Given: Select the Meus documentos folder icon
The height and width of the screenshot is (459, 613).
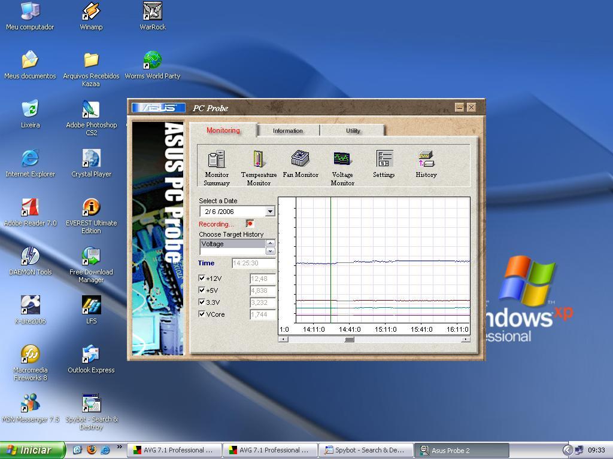Looking at the screenshot, I should pos(30,65).
